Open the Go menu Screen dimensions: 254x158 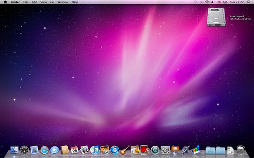[x=52, y=2]
